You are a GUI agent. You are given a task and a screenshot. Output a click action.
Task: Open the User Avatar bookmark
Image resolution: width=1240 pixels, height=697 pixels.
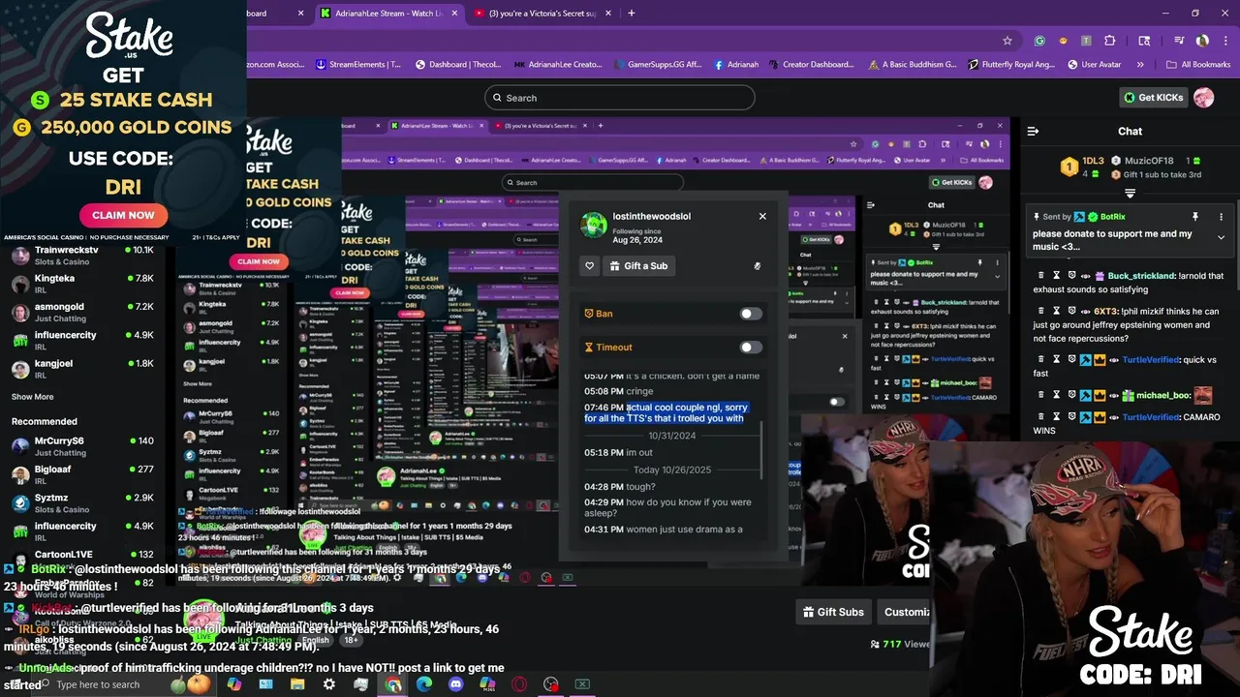(1094, 65)
